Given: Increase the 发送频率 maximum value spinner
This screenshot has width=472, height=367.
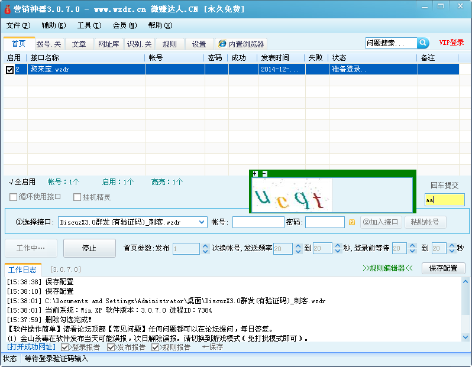Looking at the screenshot, I should click(x=338, y=246).
